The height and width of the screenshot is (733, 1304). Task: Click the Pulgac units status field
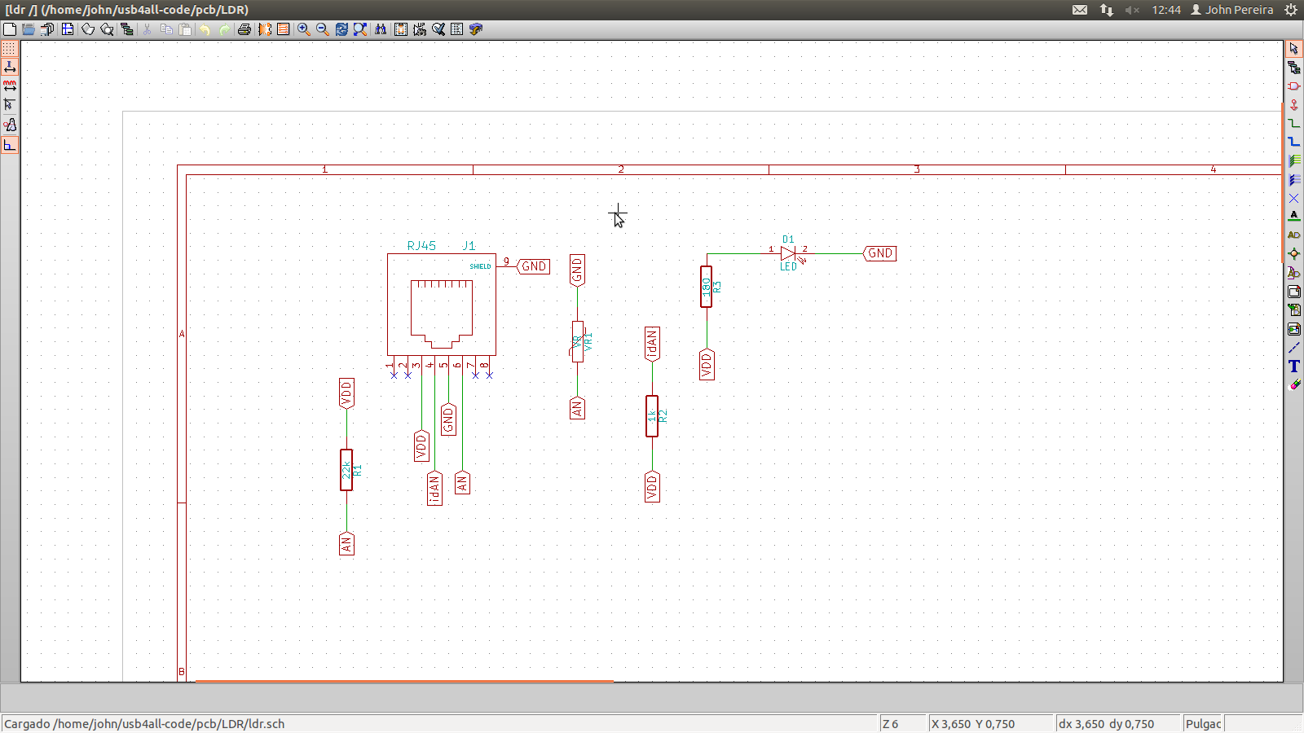pos(1203,723)
